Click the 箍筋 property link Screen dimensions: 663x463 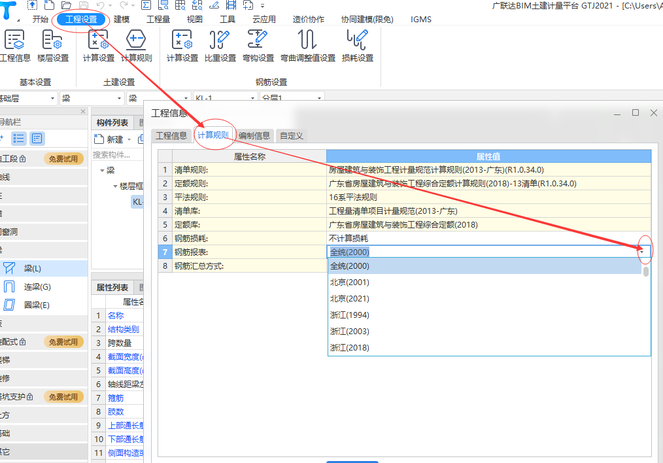[x=116, y=398]
